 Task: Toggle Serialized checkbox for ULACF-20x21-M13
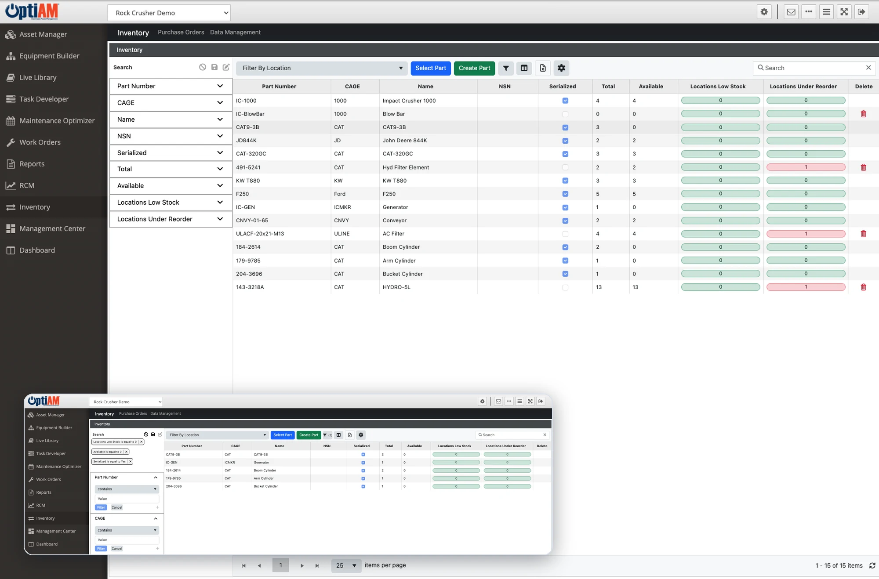pyautogui.click(x=565, y=234)
